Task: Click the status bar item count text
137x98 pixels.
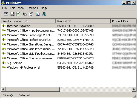Action: pos(16,95)
